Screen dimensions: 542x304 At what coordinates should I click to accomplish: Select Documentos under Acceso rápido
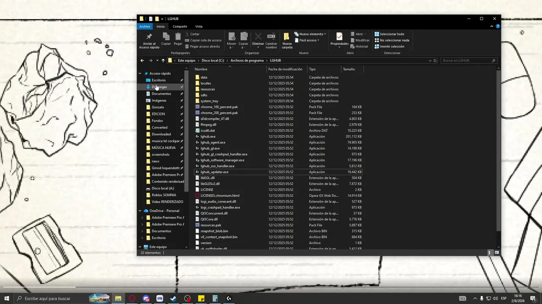click(x=161, y=94)
